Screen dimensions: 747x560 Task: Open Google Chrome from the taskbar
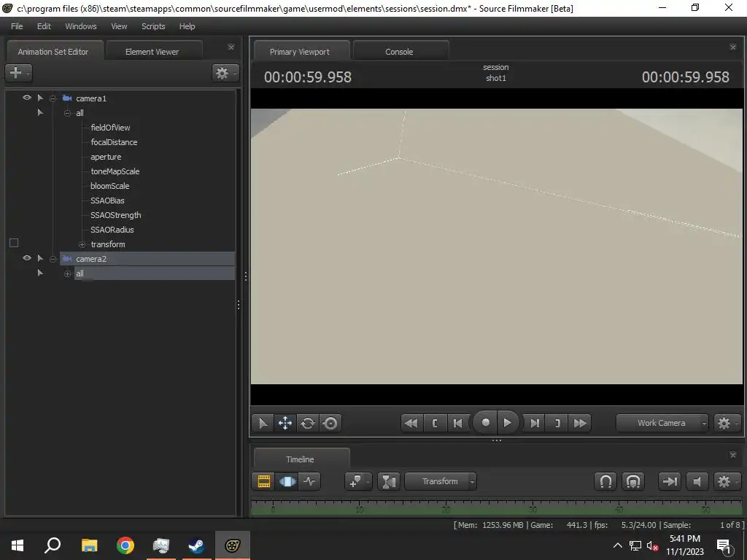click(x=125, y=545)
